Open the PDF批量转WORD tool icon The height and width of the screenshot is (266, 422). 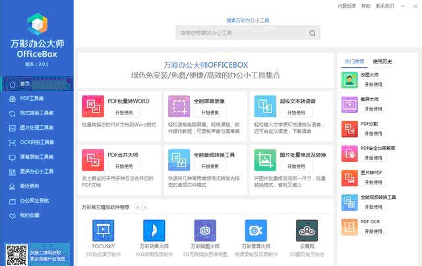[x=93, y=107]
